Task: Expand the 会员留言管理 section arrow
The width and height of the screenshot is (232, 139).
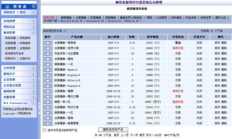Action: (33, 85)
